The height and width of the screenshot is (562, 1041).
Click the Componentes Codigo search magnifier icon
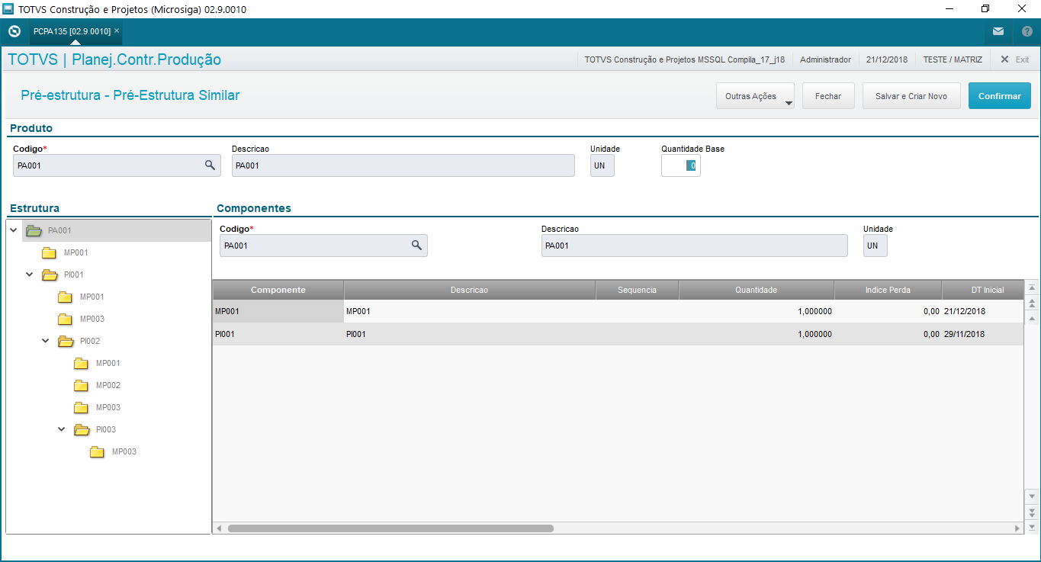[x=416, y=245]
